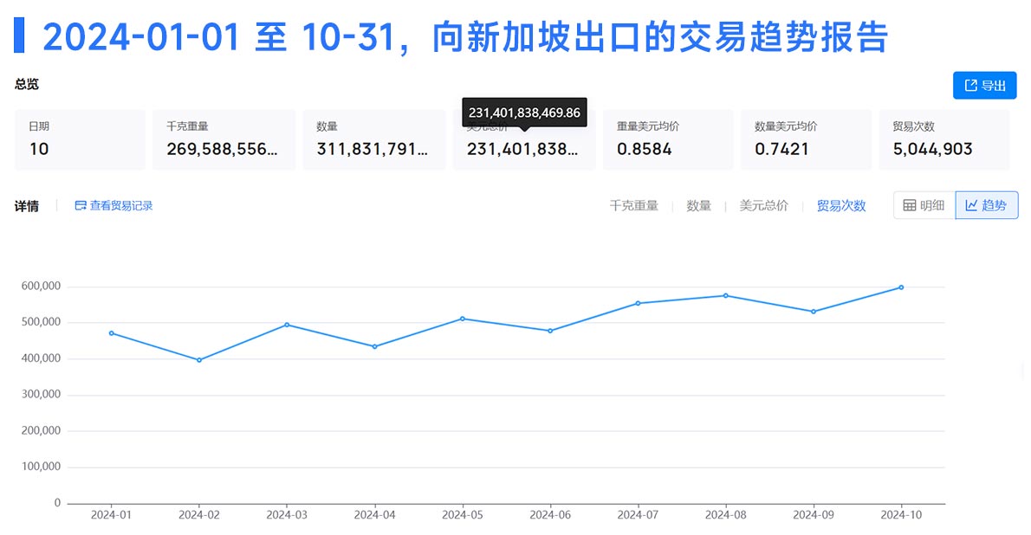Click the 2024-10 data point on chart
The width and height of the screenshot is (1031, 535).
(901, 287)
